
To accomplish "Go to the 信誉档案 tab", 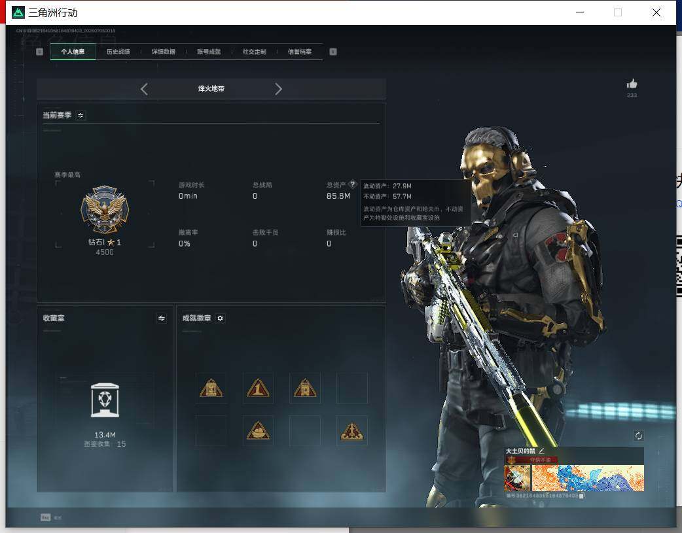I will [x=300, y=51].
